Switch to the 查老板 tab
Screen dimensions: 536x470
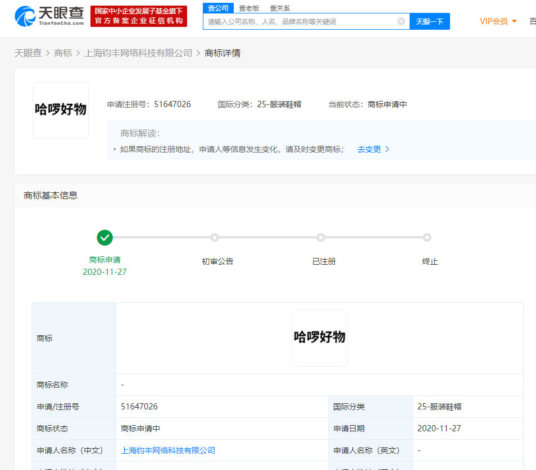point(249,8)
